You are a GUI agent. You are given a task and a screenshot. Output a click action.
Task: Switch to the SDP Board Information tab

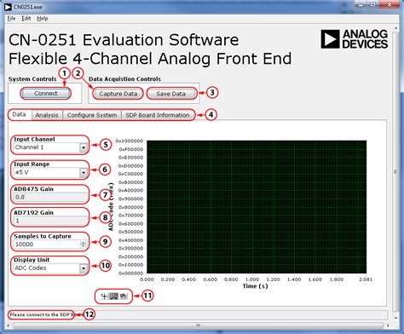(x=158, y=115)
